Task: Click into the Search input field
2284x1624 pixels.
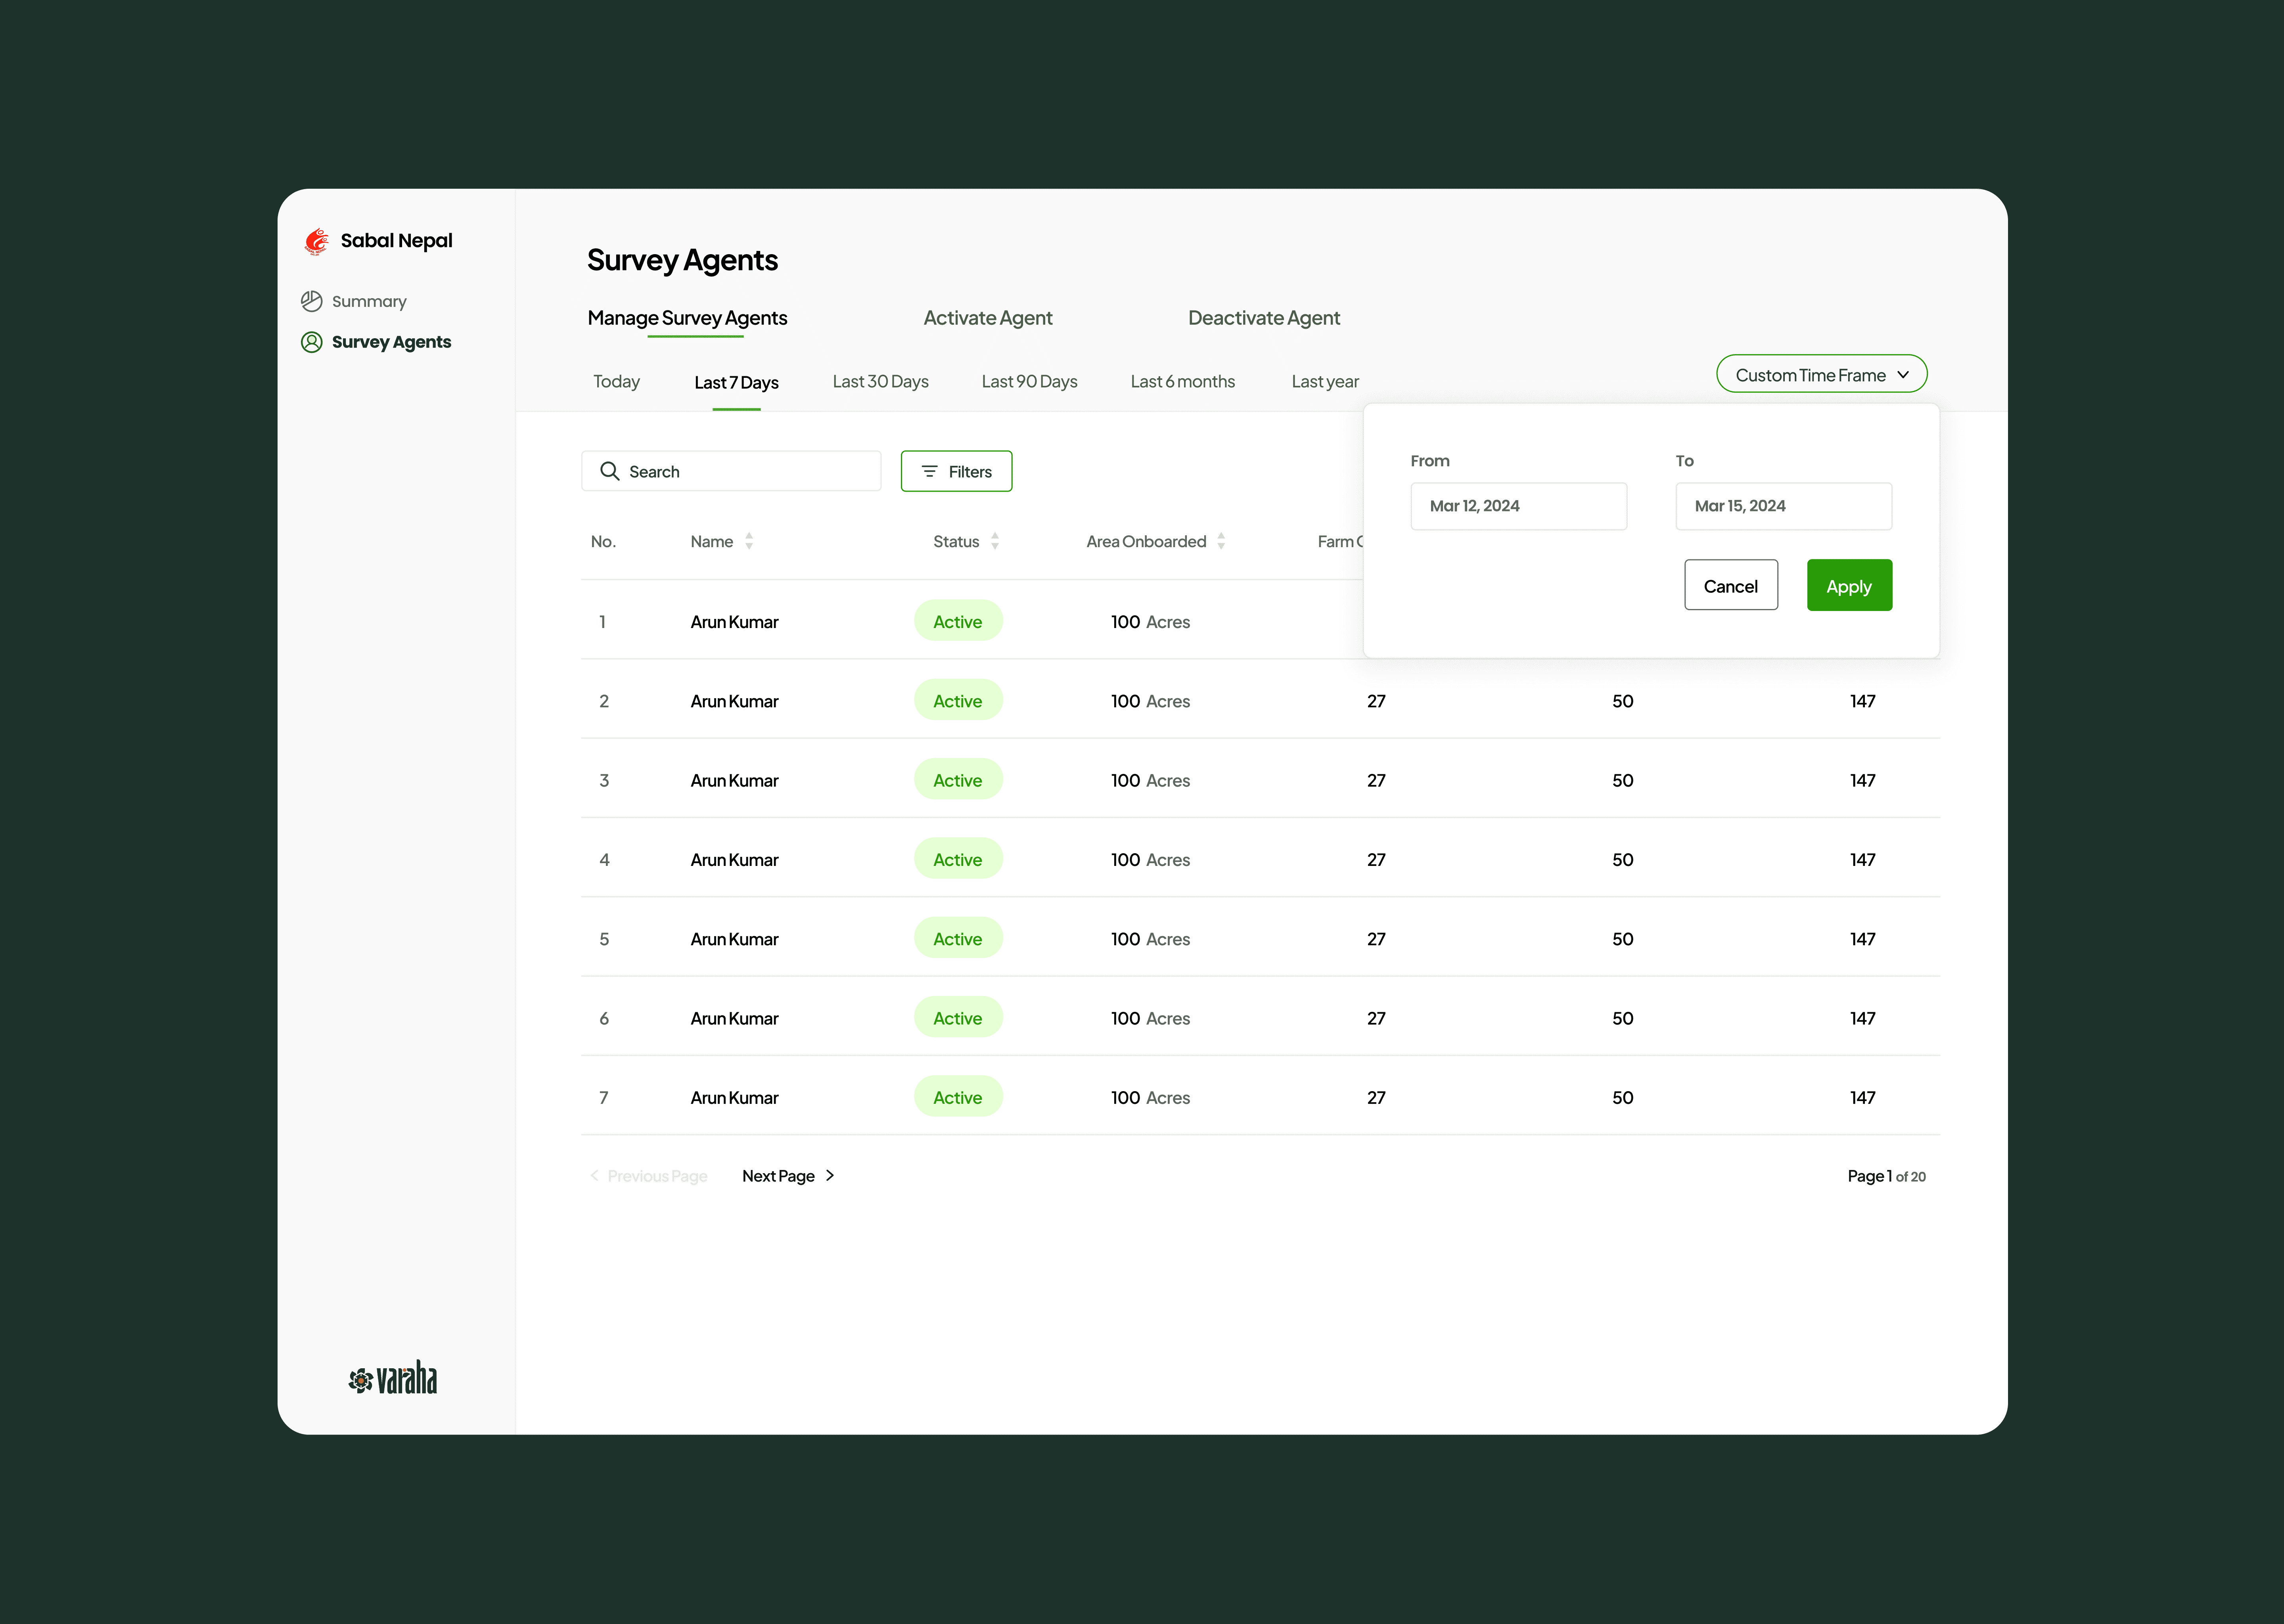Action: point(750,471)
